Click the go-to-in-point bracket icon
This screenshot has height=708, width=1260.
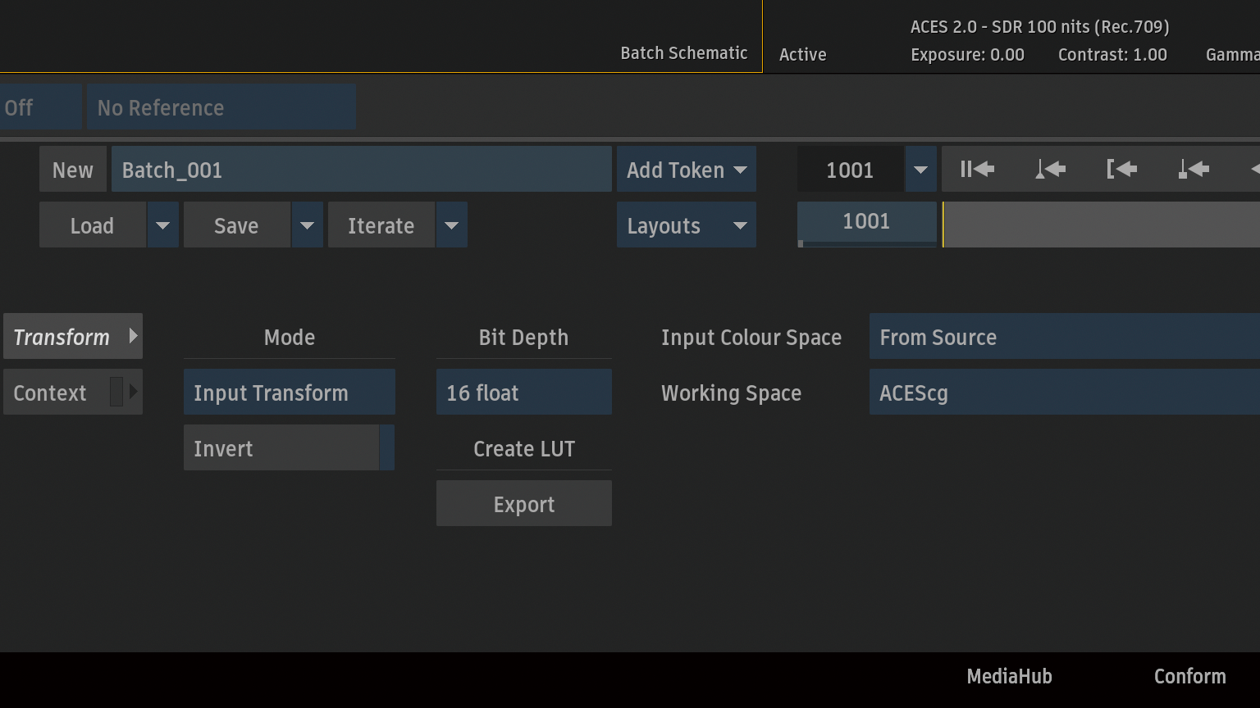tap(1121, 170)
